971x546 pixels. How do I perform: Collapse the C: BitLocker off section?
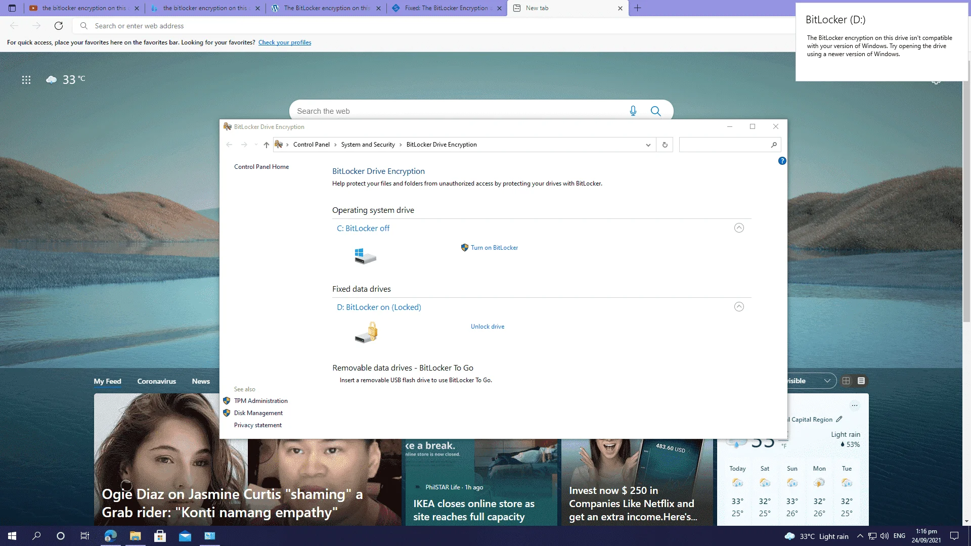click(739, 228)
